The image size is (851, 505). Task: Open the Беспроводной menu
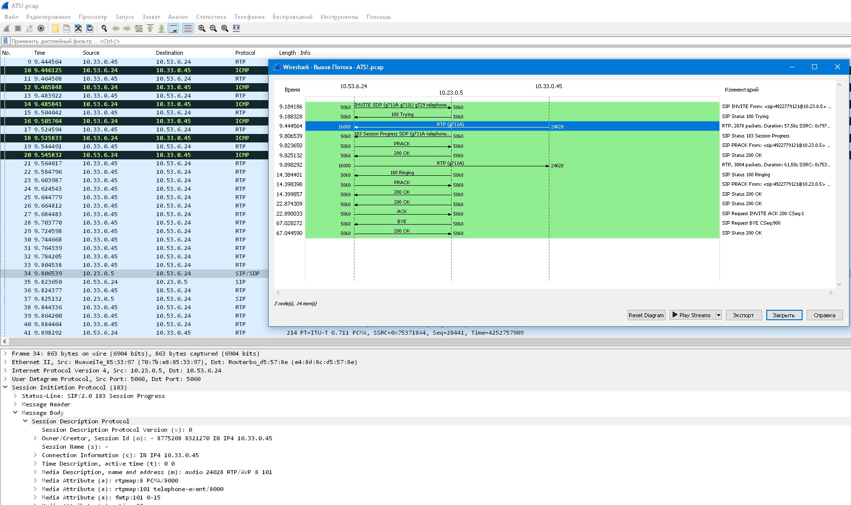292,17
